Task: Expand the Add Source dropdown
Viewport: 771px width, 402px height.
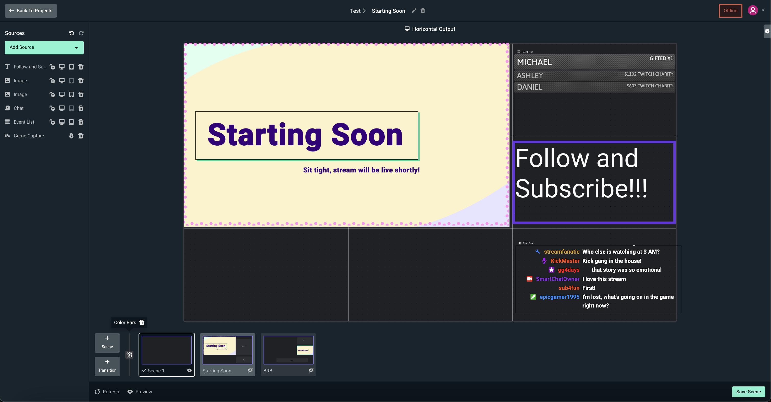Action: click(x=44, y=47)
